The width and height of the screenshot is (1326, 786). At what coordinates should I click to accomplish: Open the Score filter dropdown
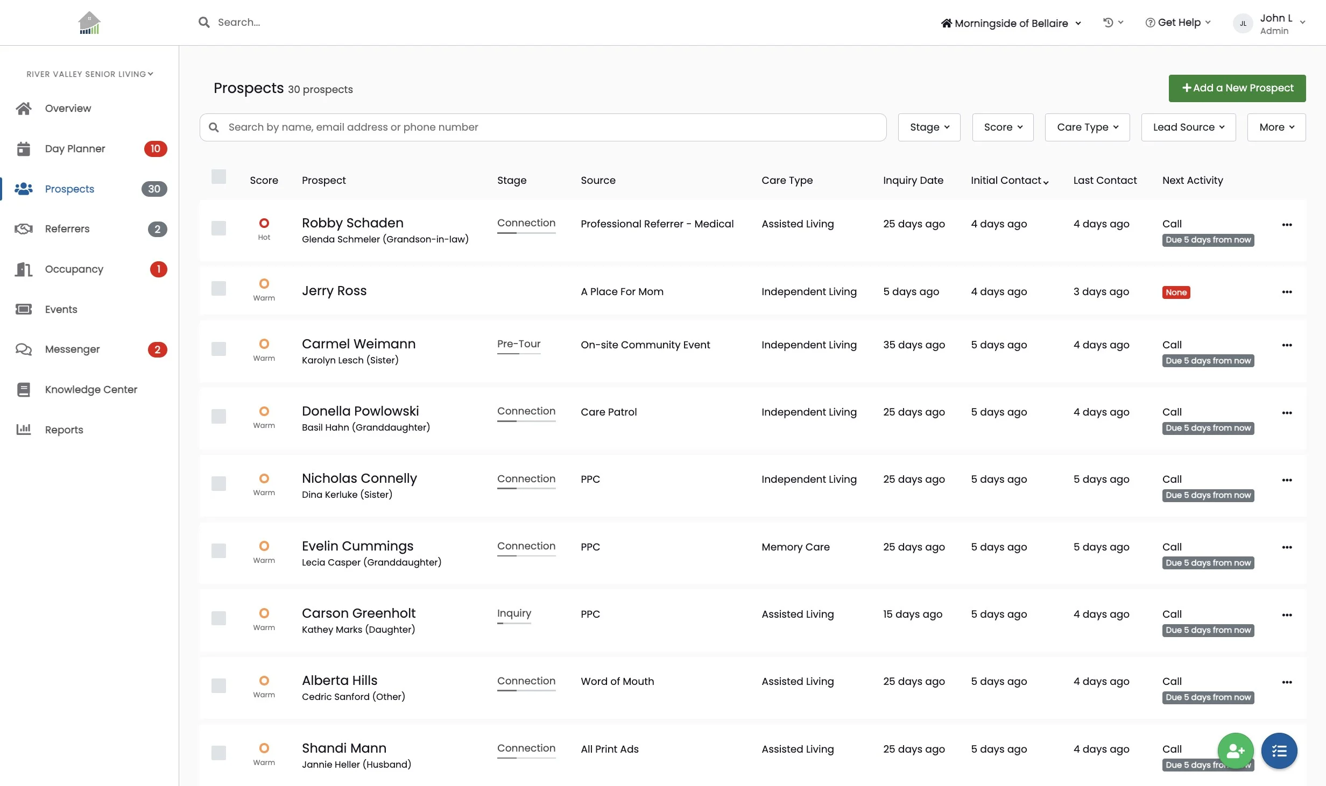pos(1003,127)
